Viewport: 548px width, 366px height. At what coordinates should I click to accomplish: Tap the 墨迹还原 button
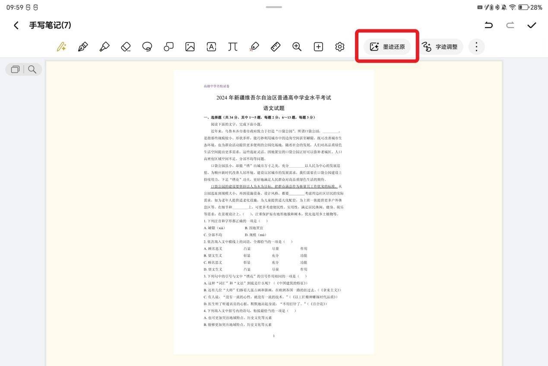point(387,47)
